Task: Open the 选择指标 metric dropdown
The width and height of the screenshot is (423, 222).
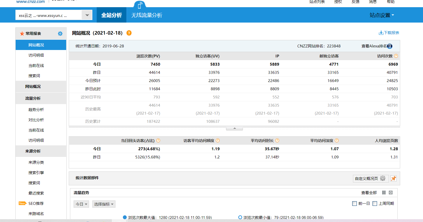Action: point(104,204)
